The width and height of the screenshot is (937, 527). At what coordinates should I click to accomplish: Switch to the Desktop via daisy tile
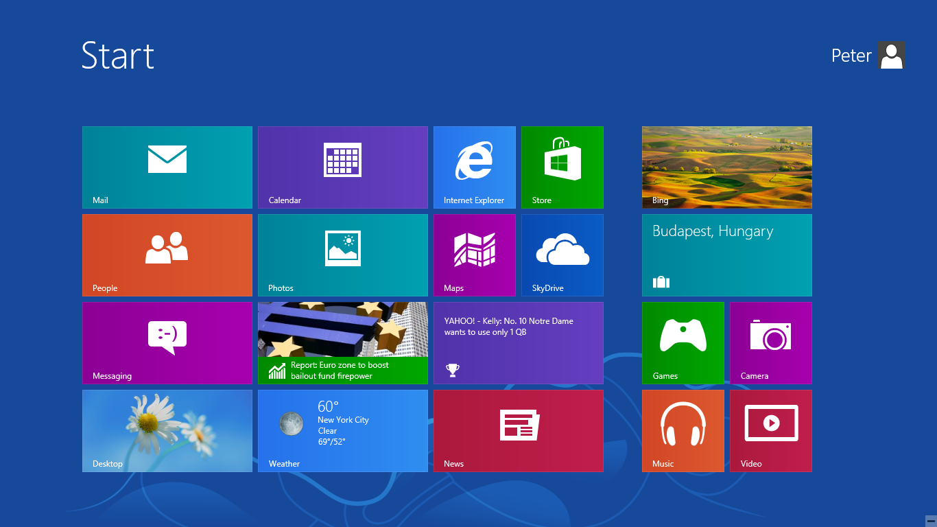coord(167,431)
